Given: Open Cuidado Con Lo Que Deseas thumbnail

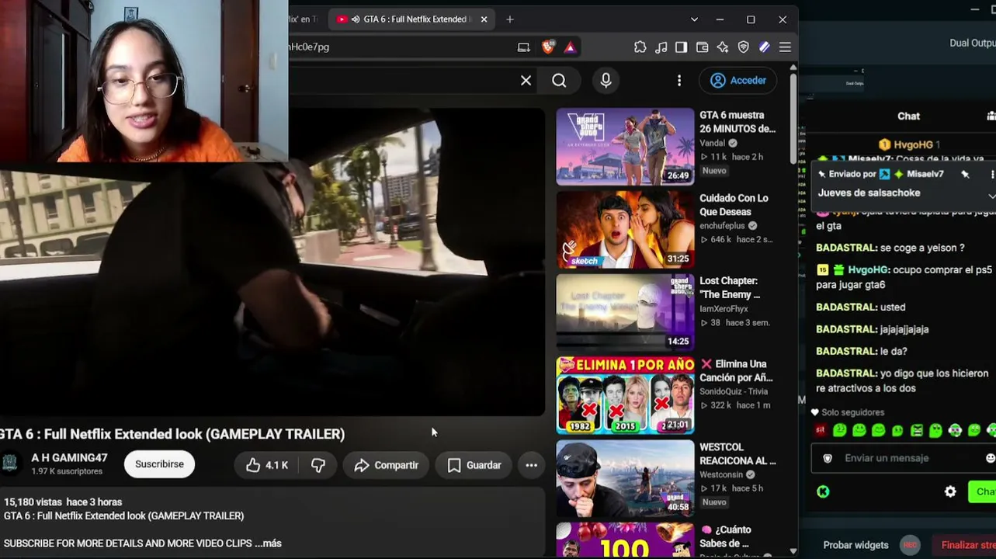Looking at the screenshot, I should [625, 230].
